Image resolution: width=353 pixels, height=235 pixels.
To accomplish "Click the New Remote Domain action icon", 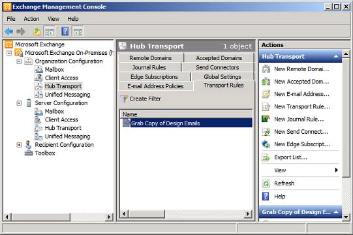I will 266,69.
